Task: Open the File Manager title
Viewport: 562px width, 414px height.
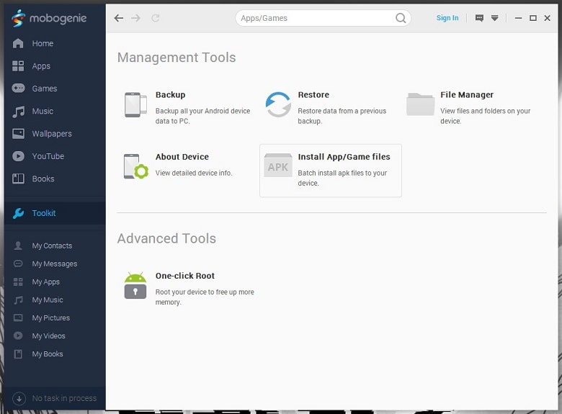Action: pos(467,95)
